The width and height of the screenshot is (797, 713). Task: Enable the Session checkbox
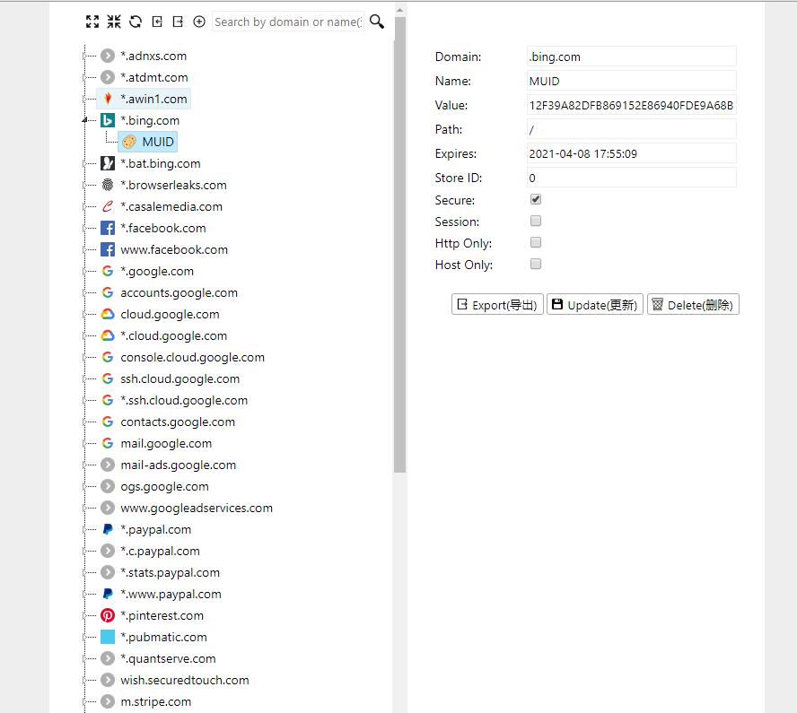coord(536,221)
